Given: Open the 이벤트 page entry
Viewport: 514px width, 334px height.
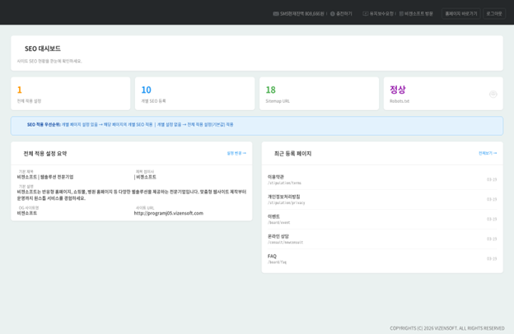Looking at the screenshot, I should [273, 216].
